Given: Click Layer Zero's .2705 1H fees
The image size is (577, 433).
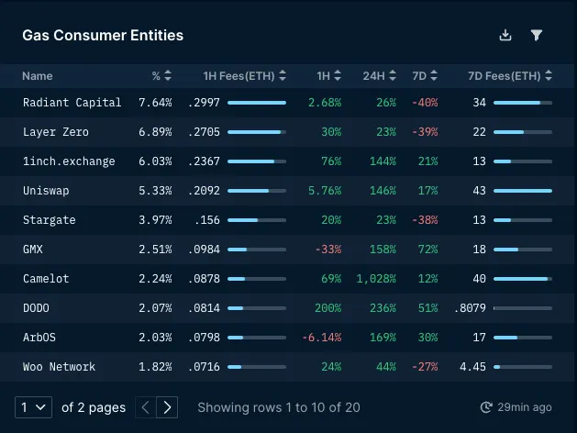Looking at the screenshot, I should point(204,132).
